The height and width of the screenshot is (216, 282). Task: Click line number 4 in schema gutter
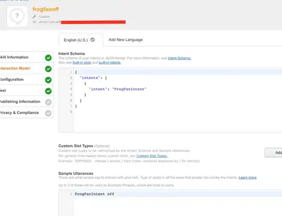71,89
